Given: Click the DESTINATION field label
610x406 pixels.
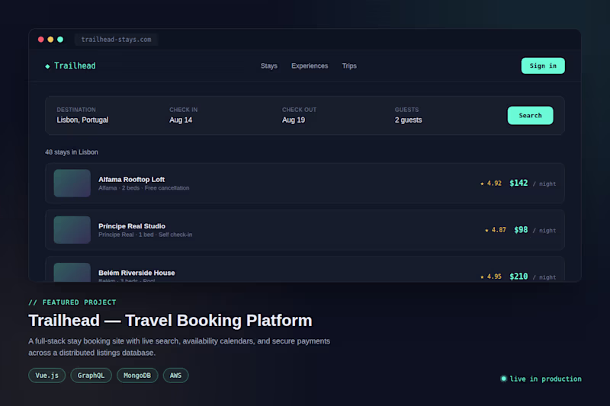Looking at the screenshot, I should [x=76, y=110].
